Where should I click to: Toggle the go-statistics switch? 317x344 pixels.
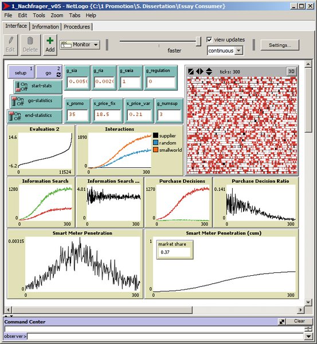pos(36,101)
